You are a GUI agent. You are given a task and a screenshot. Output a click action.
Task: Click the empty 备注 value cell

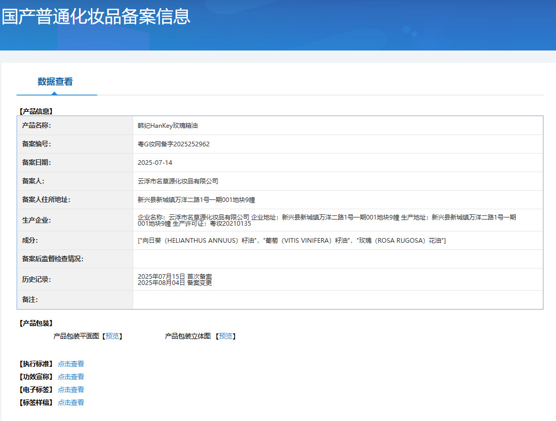(338, 300)
